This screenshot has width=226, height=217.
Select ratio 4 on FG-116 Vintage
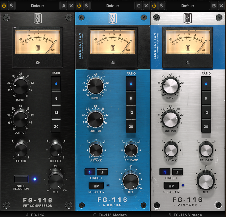(206, 84)
